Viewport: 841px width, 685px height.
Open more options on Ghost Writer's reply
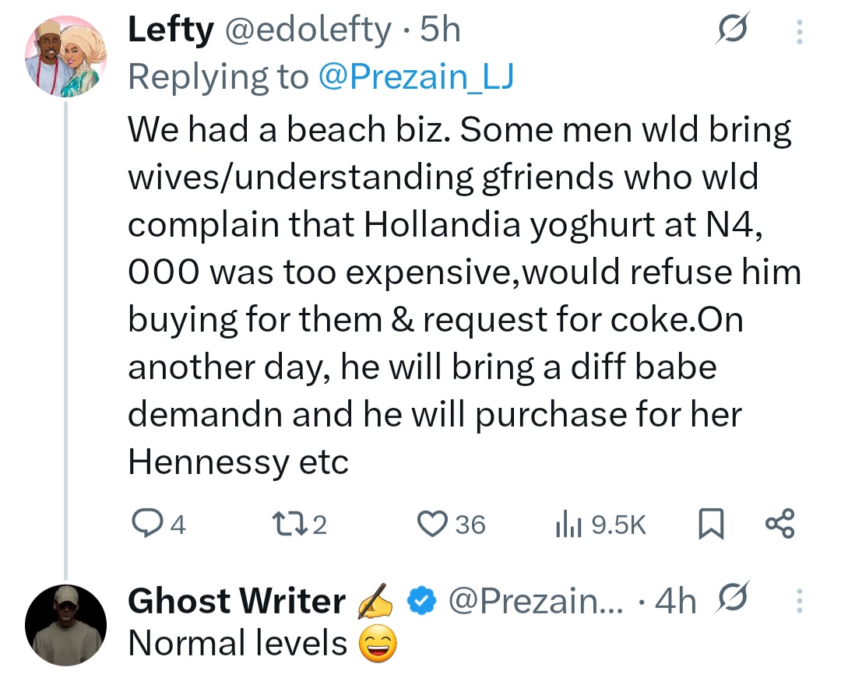(x=797, y=601)
